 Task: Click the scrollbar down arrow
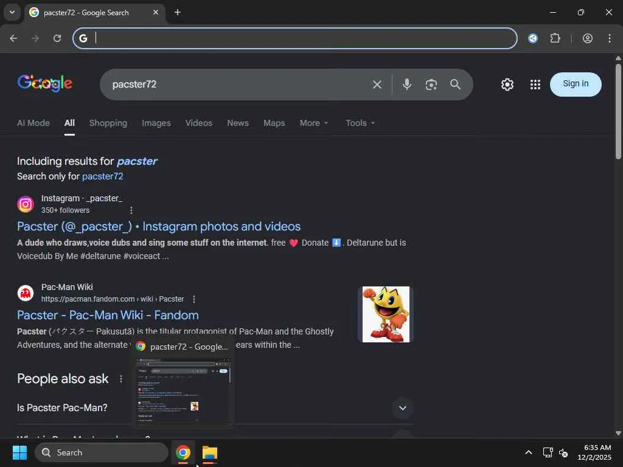pos(618,433)
